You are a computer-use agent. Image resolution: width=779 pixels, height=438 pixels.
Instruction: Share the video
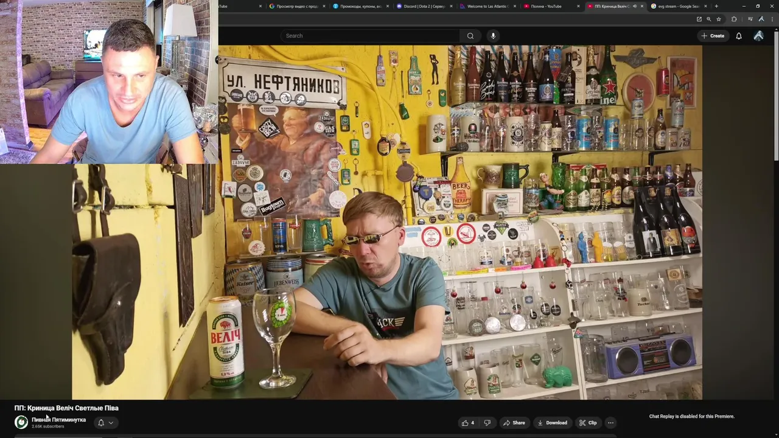tap(514, 423)
